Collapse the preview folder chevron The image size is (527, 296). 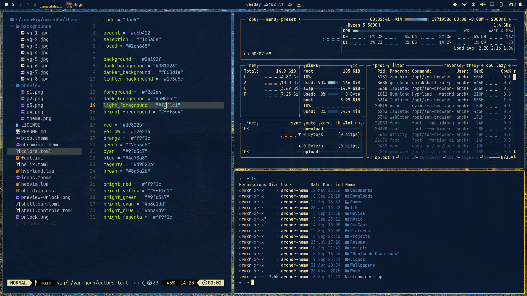12,86
